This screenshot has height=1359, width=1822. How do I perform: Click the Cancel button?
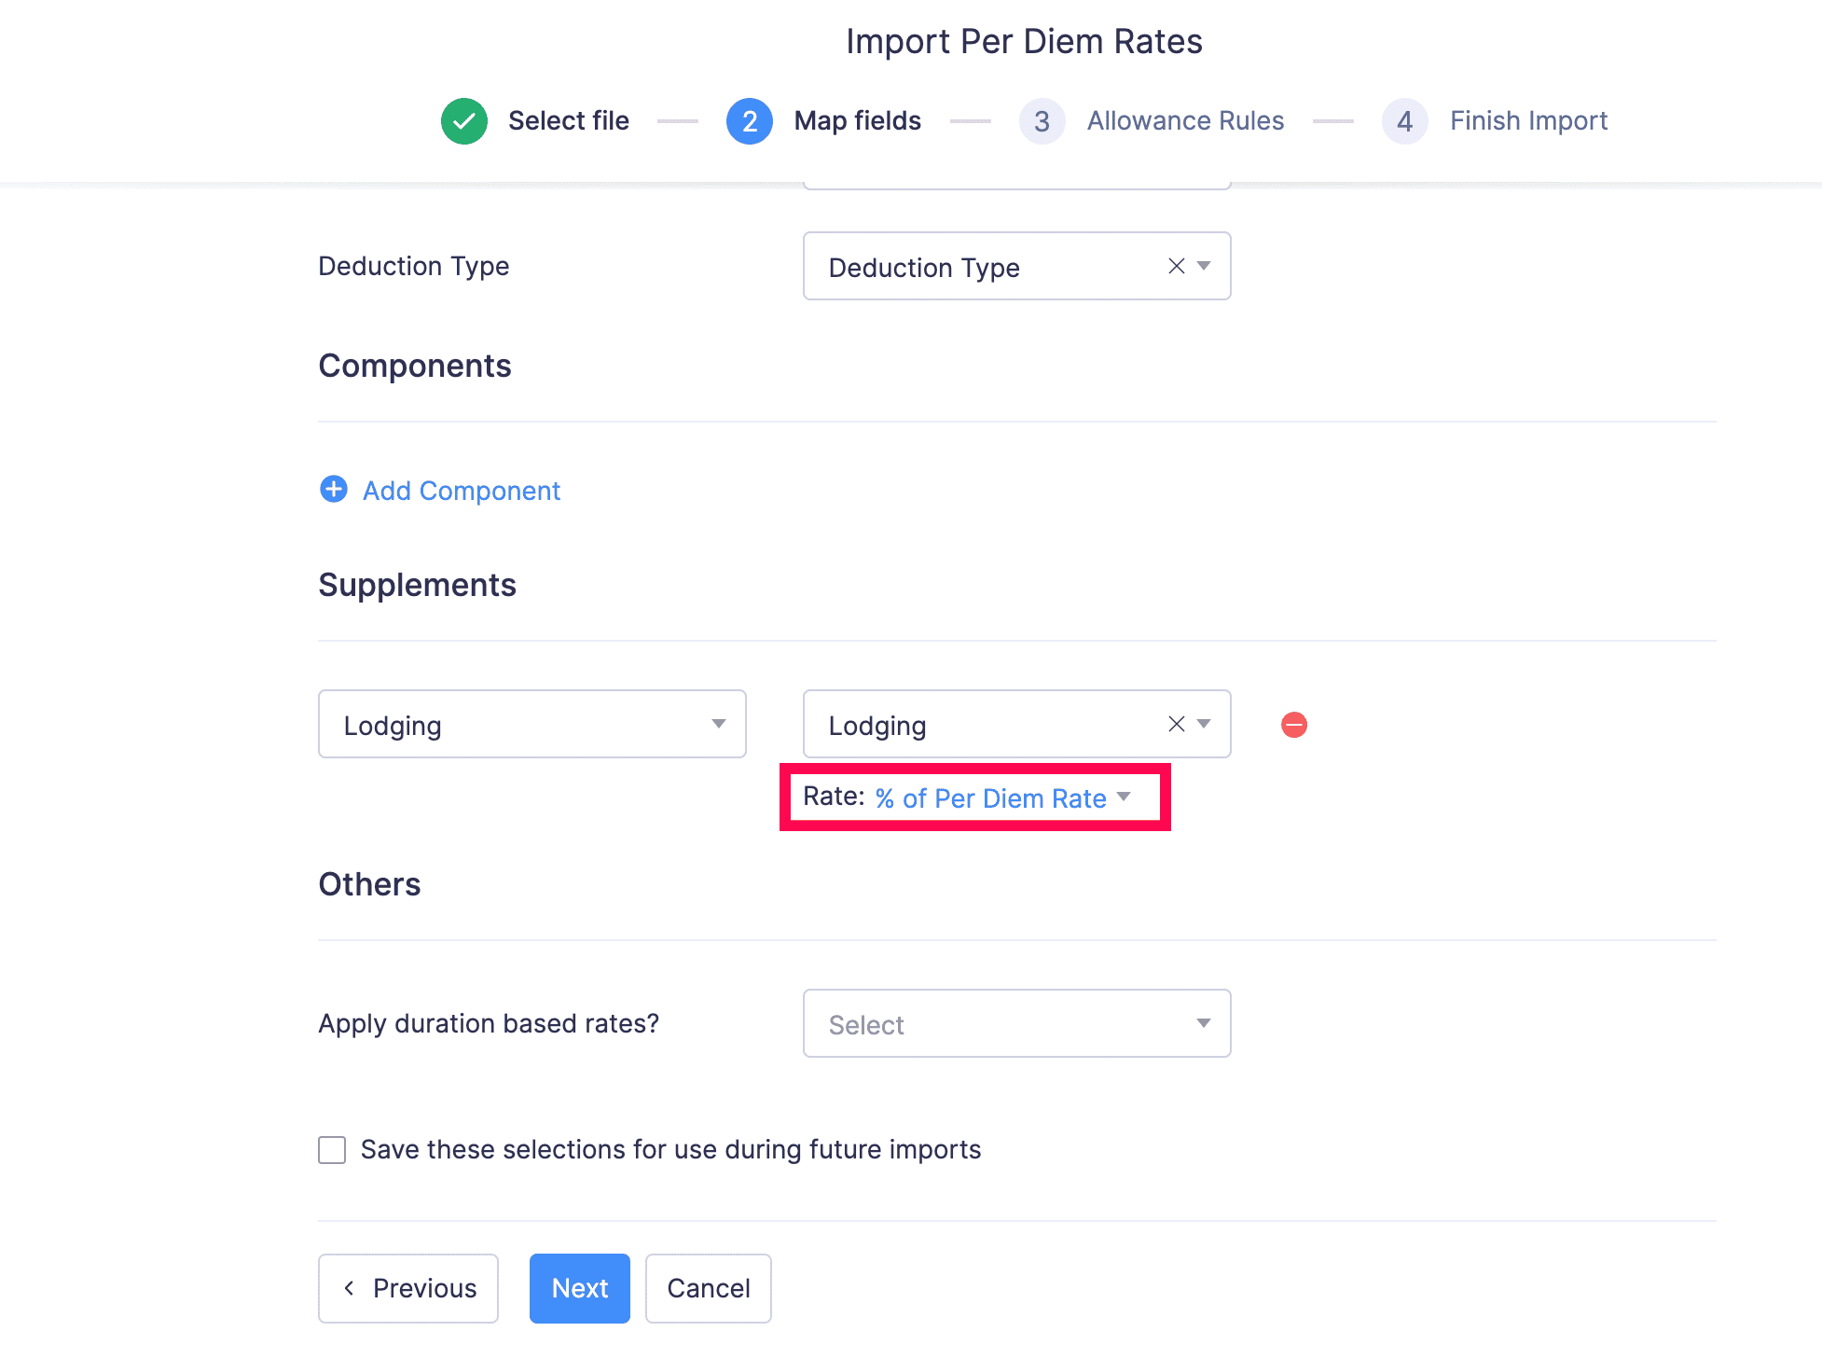click(x=708, y=1288)
